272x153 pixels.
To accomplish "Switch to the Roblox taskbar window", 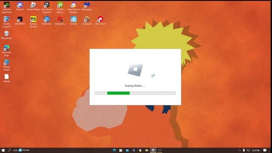I will 153,150.
